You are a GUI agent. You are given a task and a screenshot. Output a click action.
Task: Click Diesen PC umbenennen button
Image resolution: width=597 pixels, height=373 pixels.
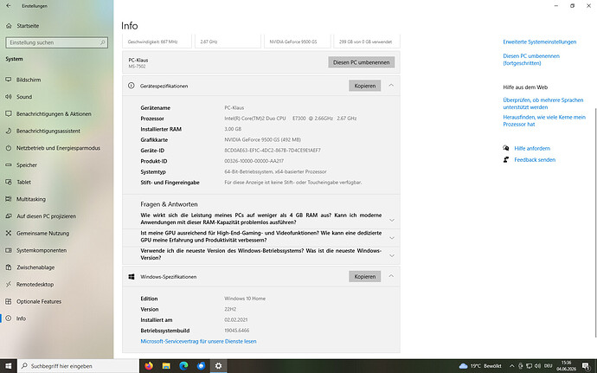[362, 62]
